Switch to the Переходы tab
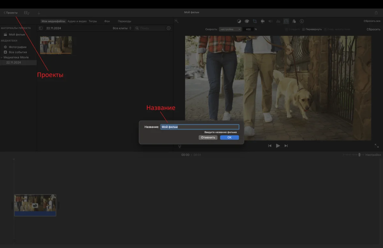This screenshot has height=248, width=383. (x=124, y=21)
